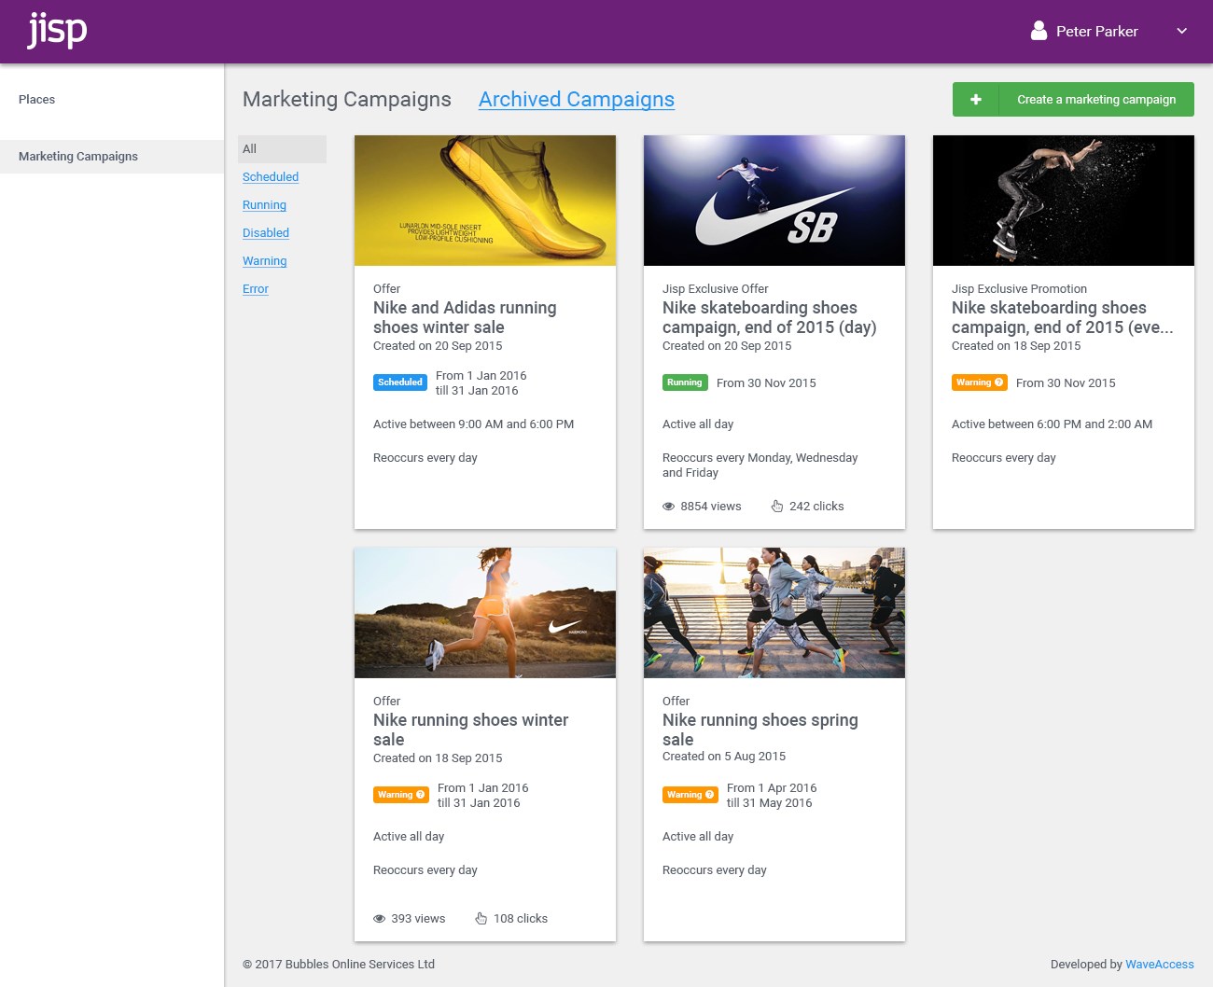Click the user avatar icon beside Peter Parker
This screenshot has height=987, width=1213.
pos(1039,31)
